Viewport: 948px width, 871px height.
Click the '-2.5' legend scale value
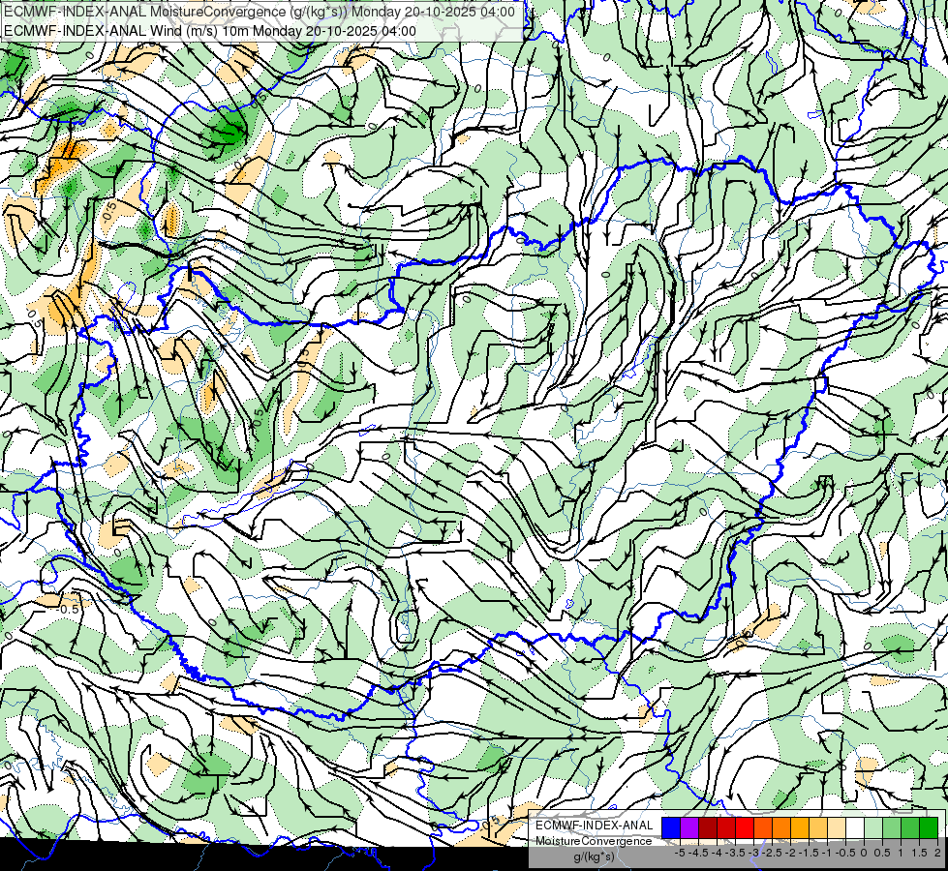pos(772,853)
